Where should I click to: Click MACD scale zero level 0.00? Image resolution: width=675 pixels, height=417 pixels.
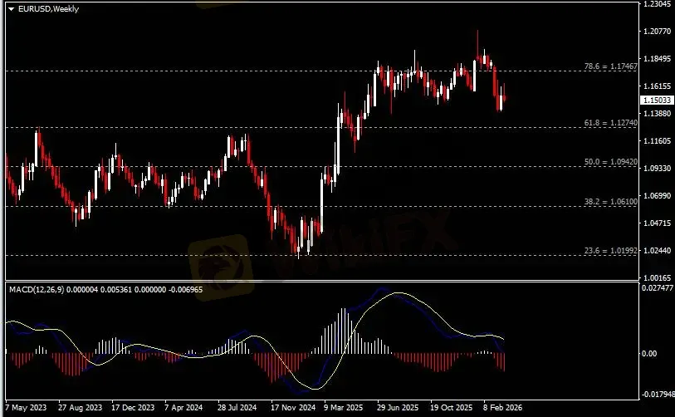click(649, 353)
